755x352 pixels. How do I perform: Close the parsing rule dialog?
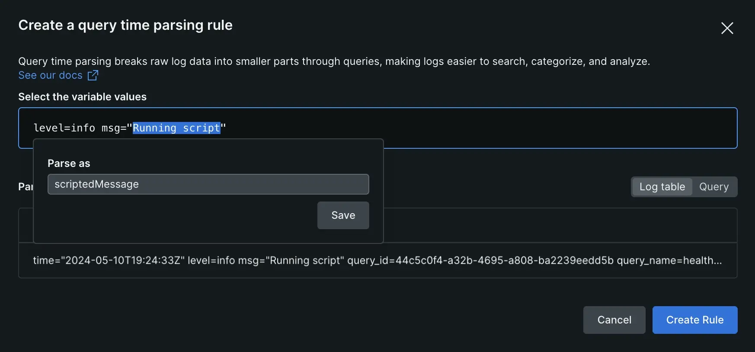[727, 28]
